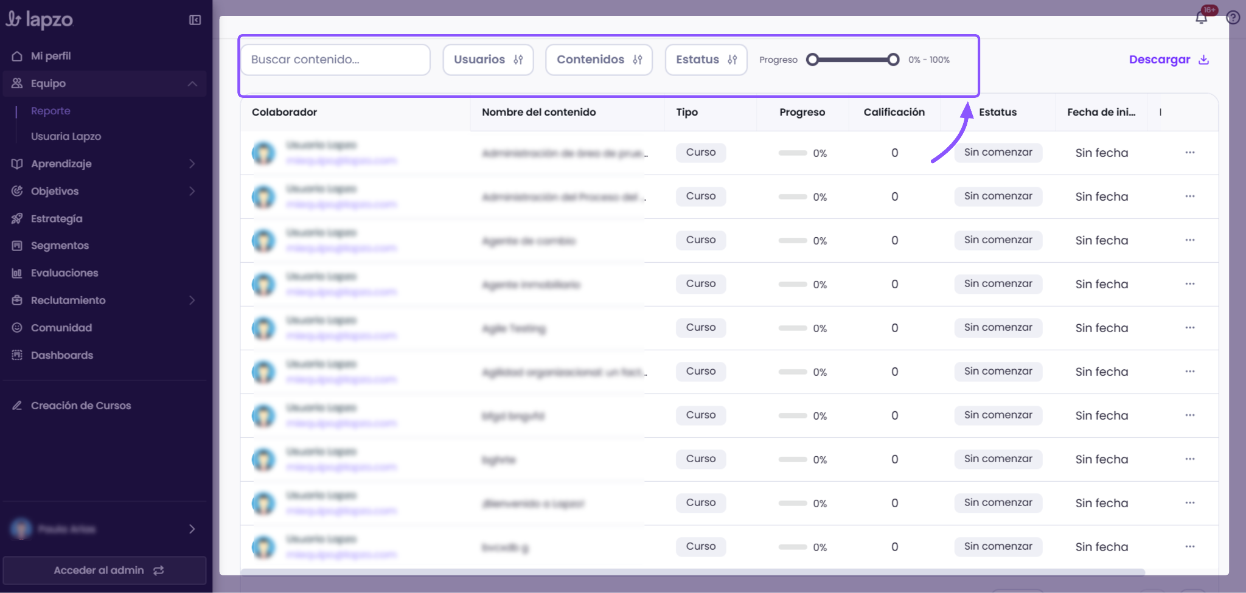This screenshot has height=593, width=1246.
Task: Click the Curso tag in the fourth row
Action: coord(701,284)
